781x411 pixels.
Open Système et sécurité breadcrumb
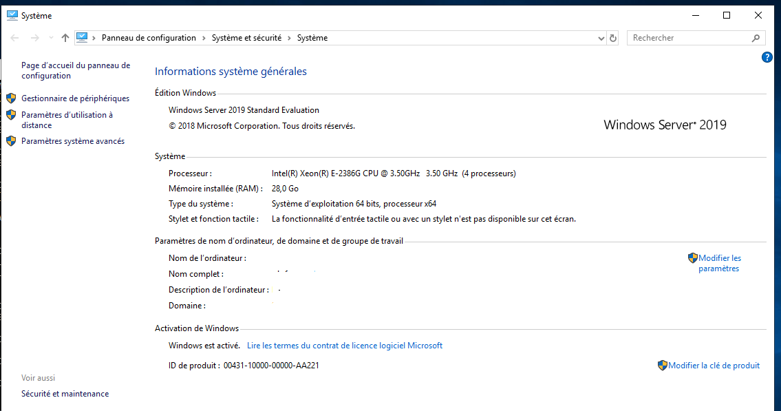[x=246, y=38]
